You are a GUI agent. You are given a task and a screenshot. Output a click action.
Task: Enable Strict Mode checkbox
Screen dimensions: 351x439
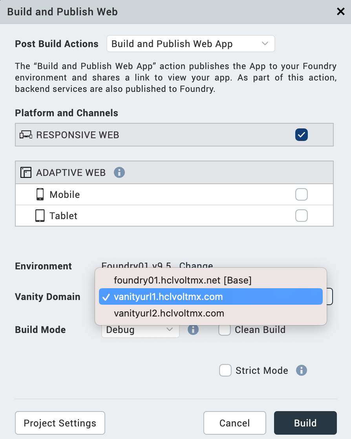[x=225, y=370]
